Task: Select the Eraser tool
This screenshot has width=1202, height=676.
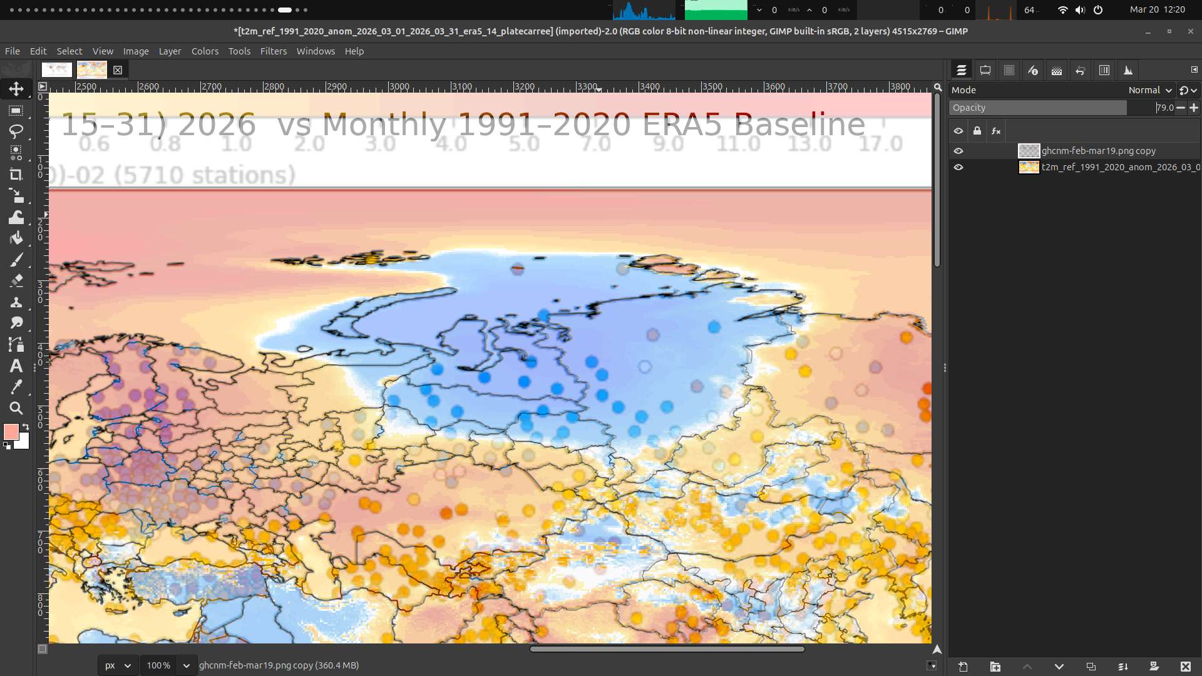Action: 16,281
